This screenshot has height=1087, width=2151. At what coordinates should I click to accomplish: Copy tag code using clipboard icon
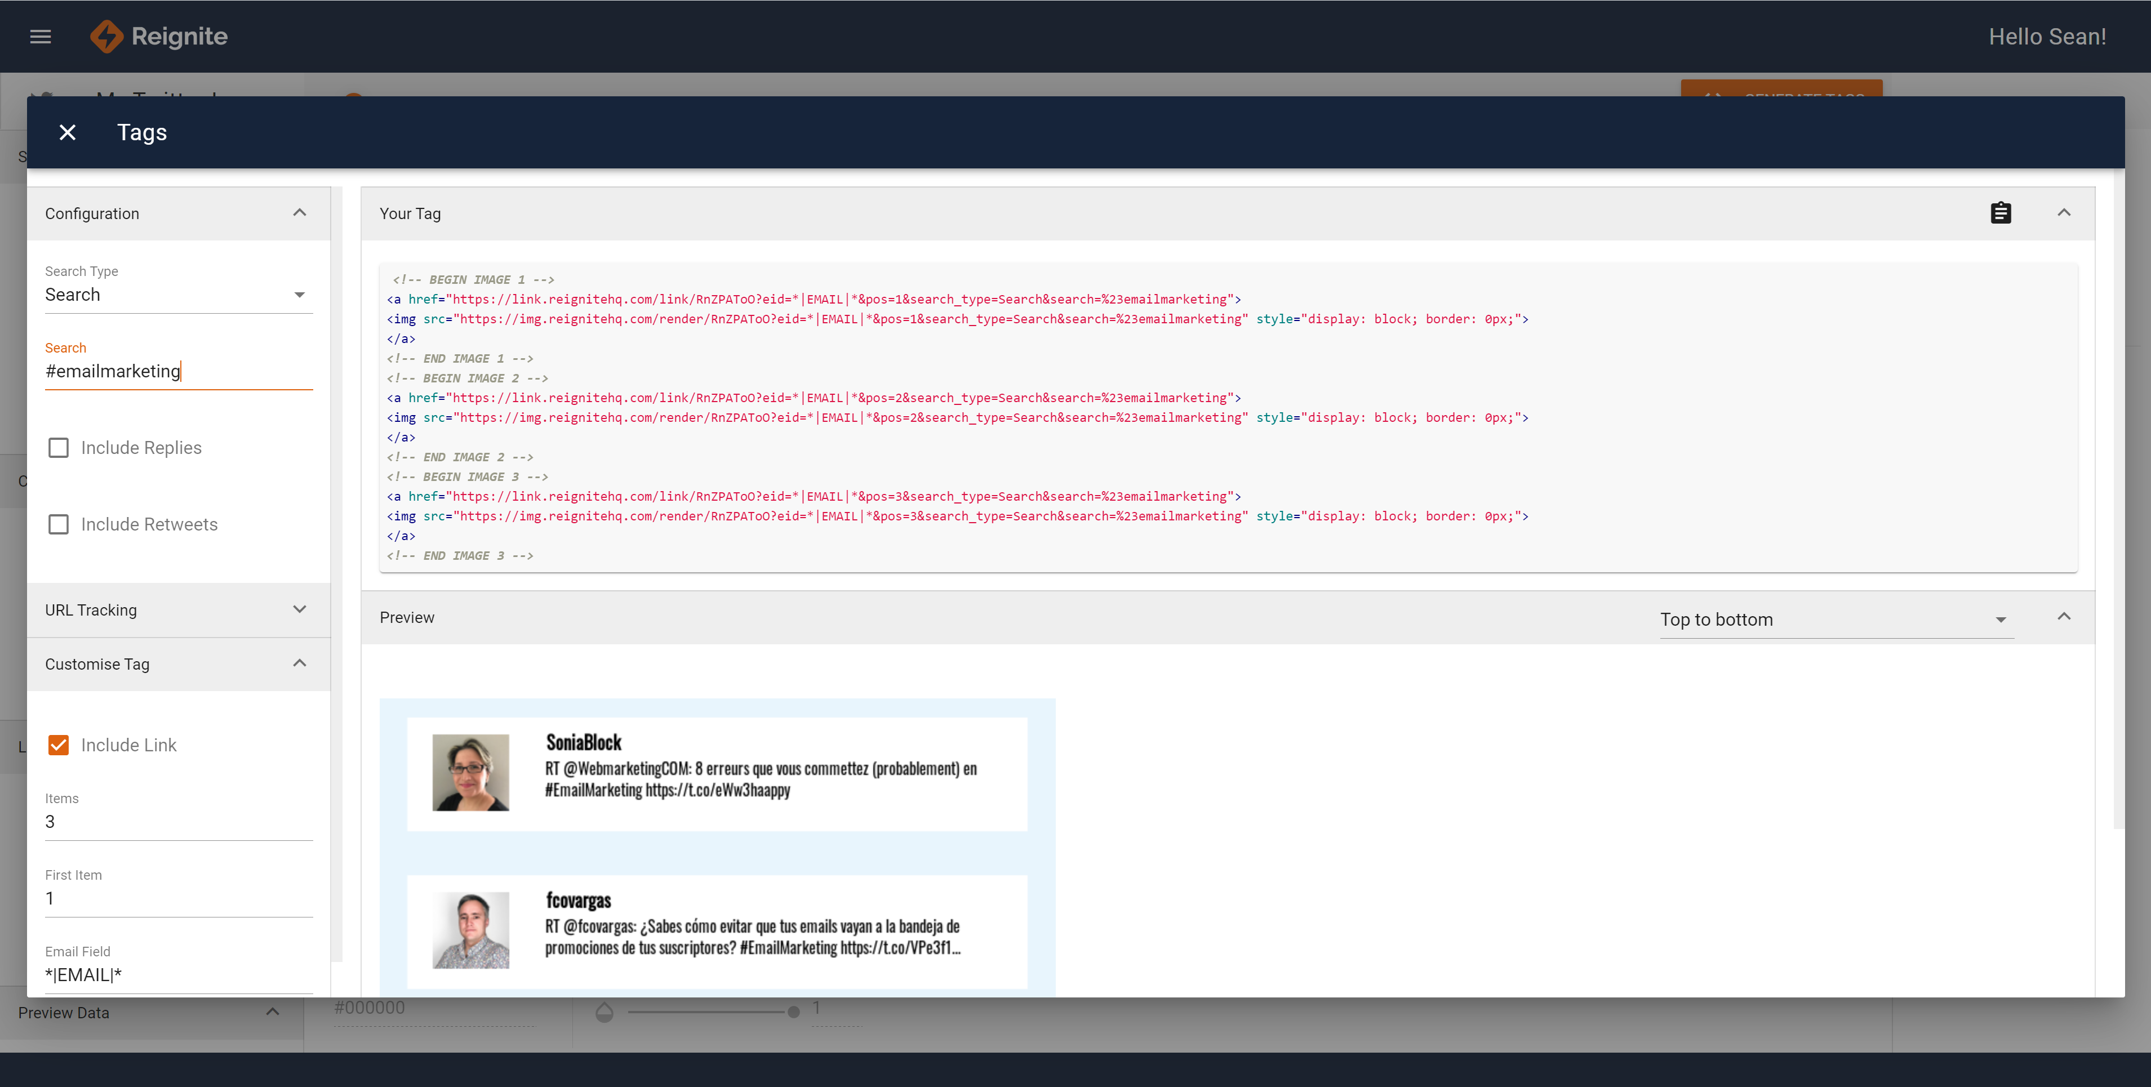(2001, 213)
